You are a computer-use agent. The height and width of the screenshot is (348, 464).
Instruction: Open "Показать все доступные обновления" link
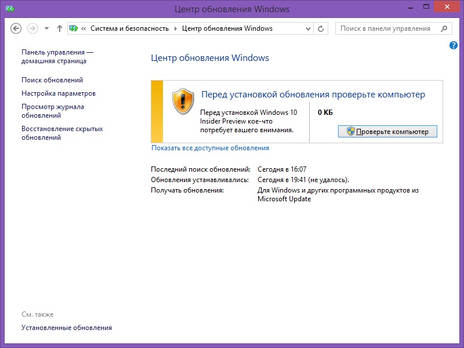[210, 148]
